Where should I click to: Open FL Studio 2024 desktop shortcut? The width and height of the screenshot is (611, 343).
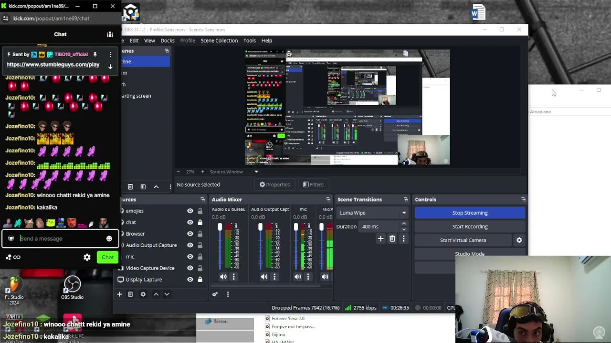coord(14,290)
